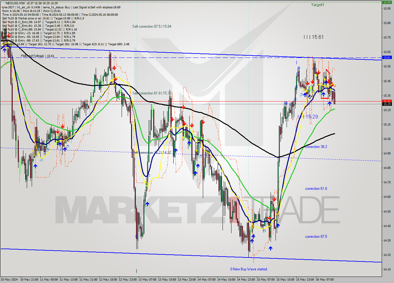Click the '15 May 07:00' time label
This screenshot has height=283, width=394.
point(266,280)
